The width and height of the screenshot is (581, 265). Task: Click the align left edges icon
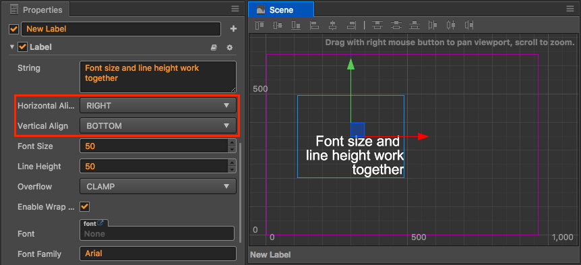coord(314,25)
